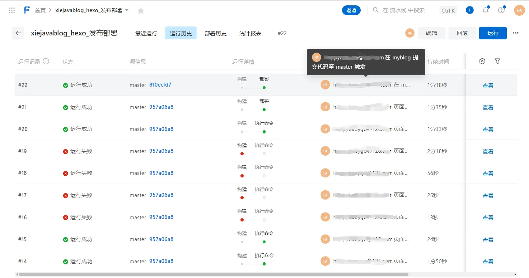The width and height of the screenshot is (529, 278).
Task: Open the help question mark icon
Action: 501,10
